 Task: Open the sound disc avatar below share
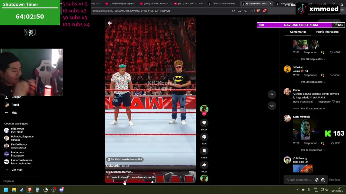204,179
